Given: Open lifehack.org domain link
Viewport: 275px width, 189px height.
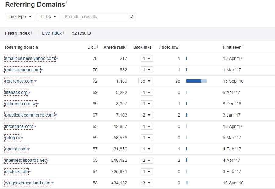Looking at the screenshot, I should (x=16, y=92).
